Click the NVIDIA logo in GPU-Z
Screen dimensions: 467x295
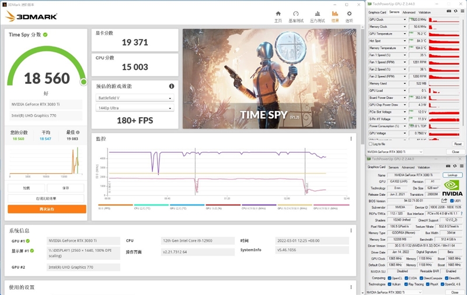[452, 188]
